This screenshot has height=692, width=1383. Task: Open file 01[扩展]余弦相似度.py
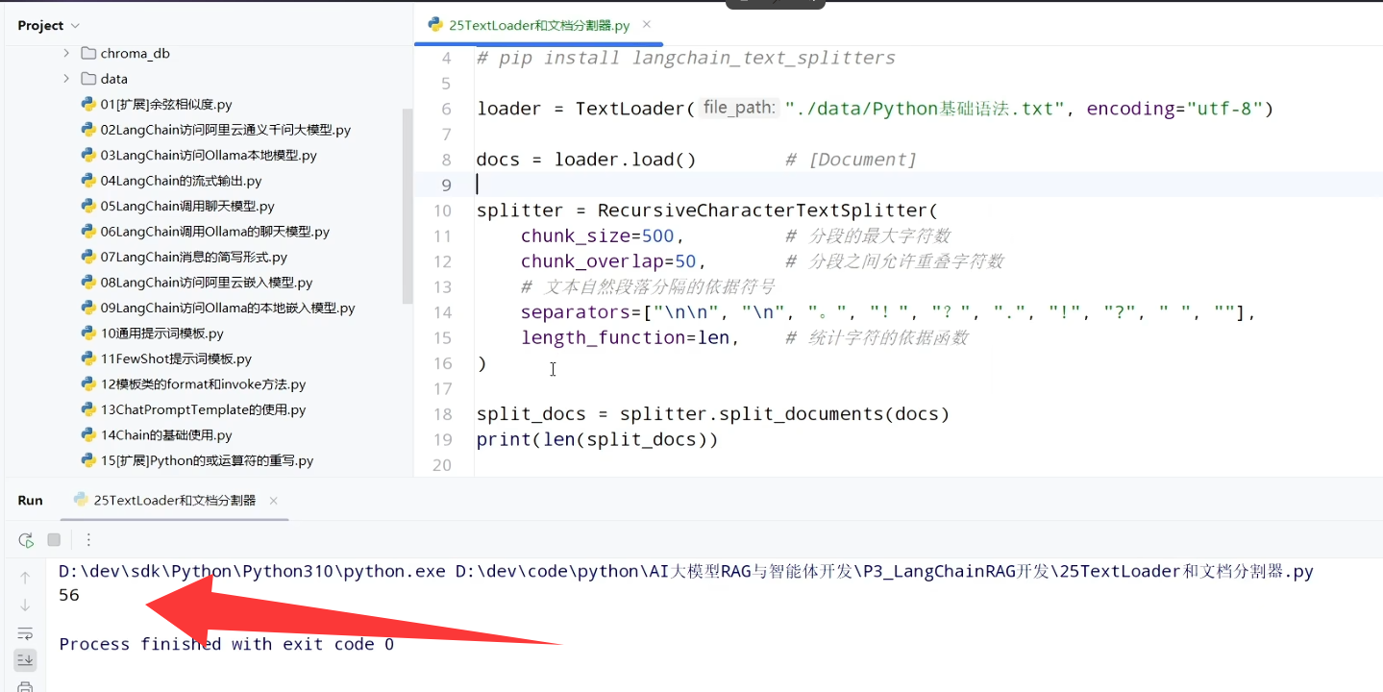[x=157, y=105]
